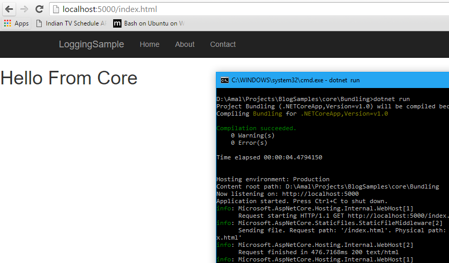Screen dimensions: 449x263
Task: Click the page info icon in address bar
Action: [x=56, y=9]
